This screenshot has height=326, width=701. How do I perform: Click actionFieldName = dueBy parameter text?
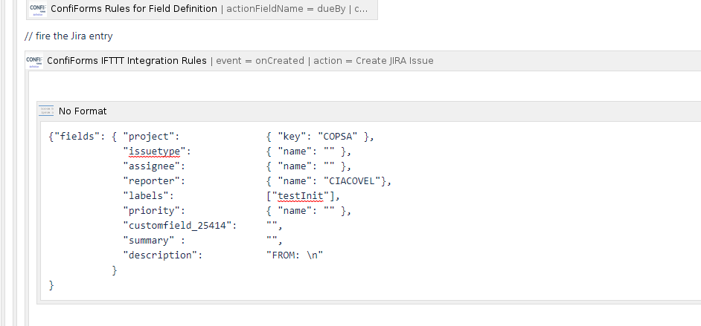click(286, 8)
